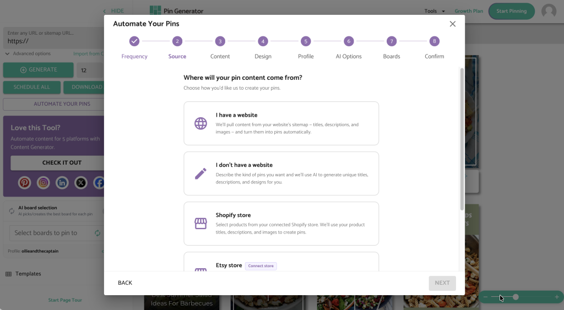Click the Facebook icon in promo panel

(99, 183)
